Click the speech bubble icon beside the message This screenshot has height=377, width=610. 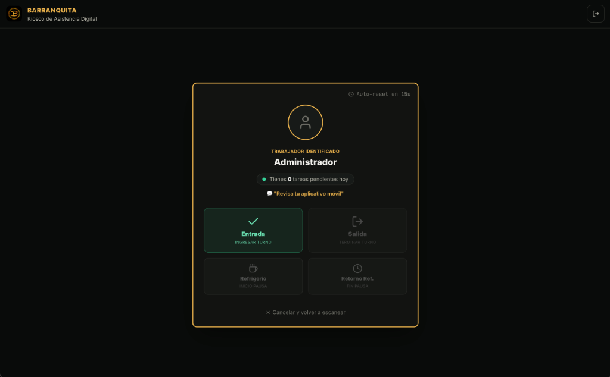(x=270, y=193)
